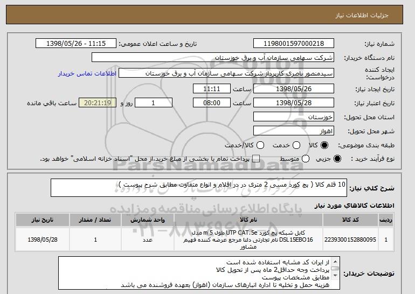415x294 pixels.
Task: Click item code 2239300152880095 cell
Action: 350,240
